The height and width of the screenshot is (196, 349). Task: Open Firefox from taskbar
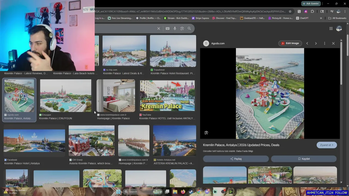click(x=183, y=192)
